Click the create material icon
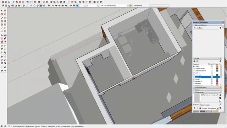The height and width of the screenshot is (128, 227). (220, 98)
